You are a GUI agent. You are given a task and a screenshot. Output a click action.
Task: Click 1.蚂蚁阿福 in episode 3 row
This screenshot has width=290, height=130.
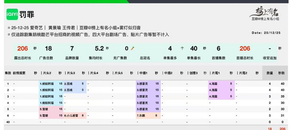click(x=47, y=96)
